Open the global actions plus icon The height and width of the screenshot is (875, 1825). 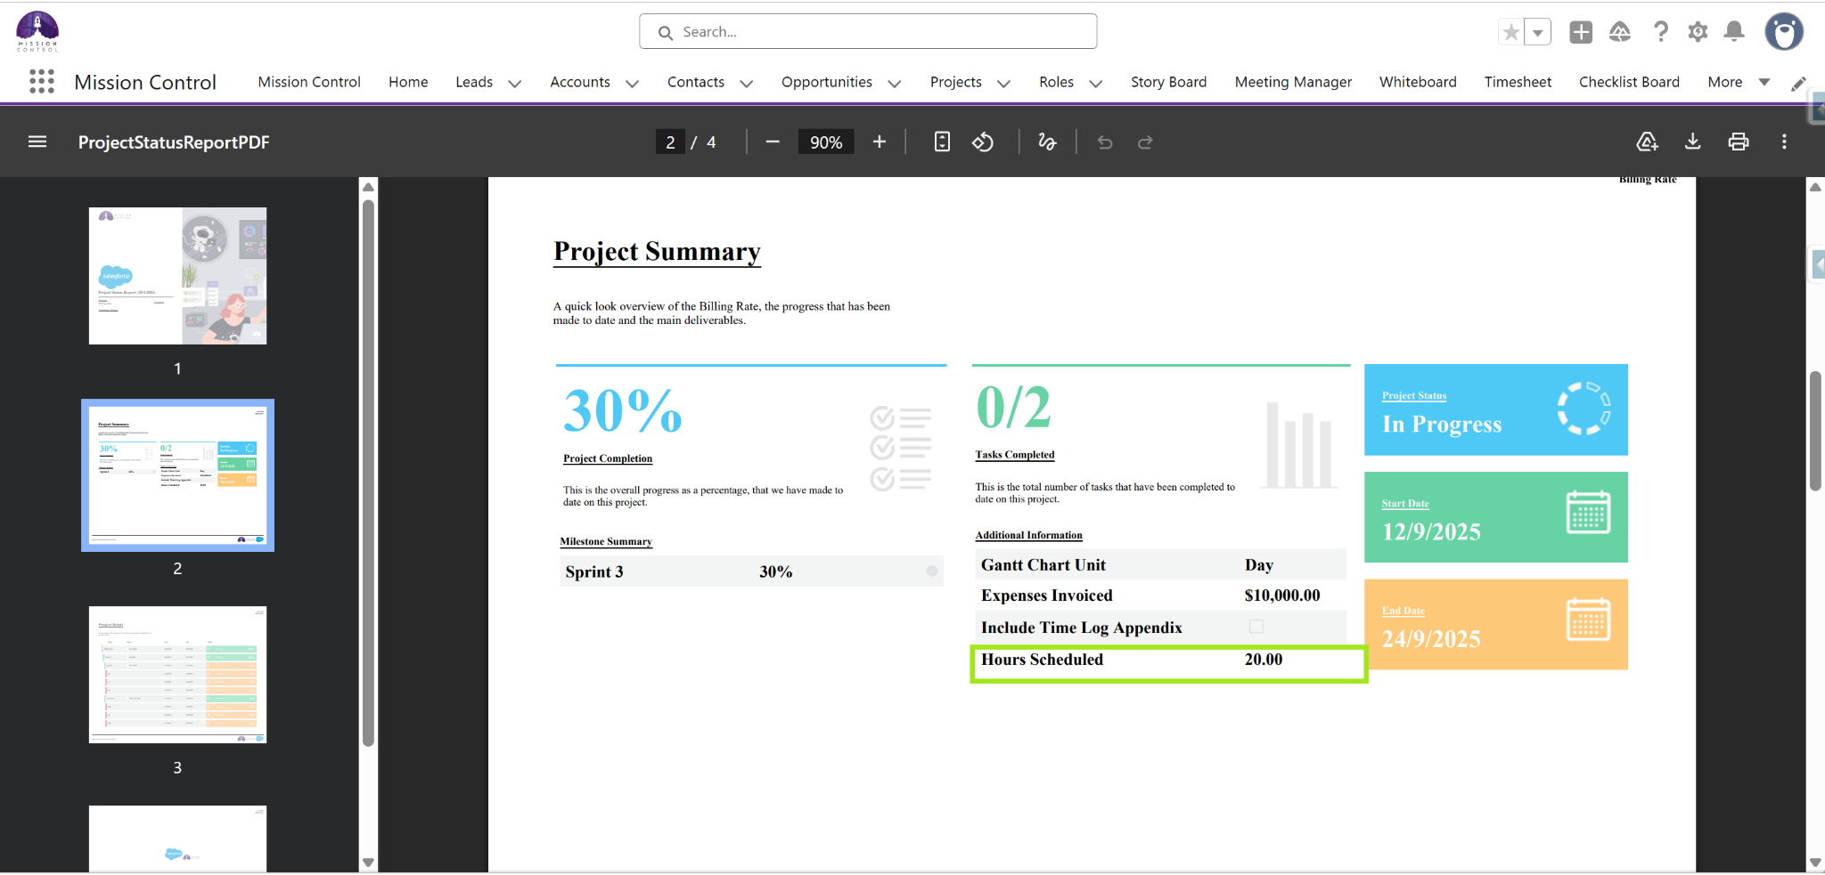[x=1581, y=32]
